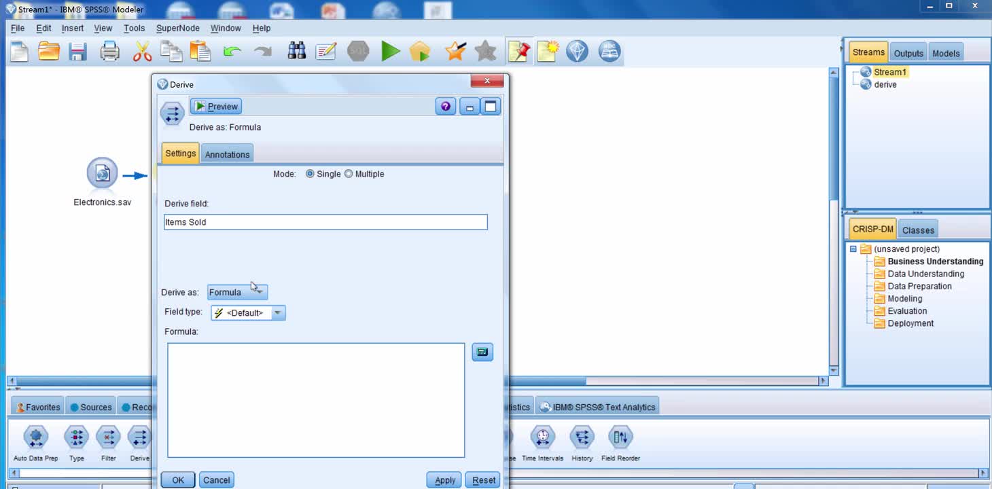Open the Derive as Formula dropdown
The image size is (992, 489).
click(x=237, y=292)
